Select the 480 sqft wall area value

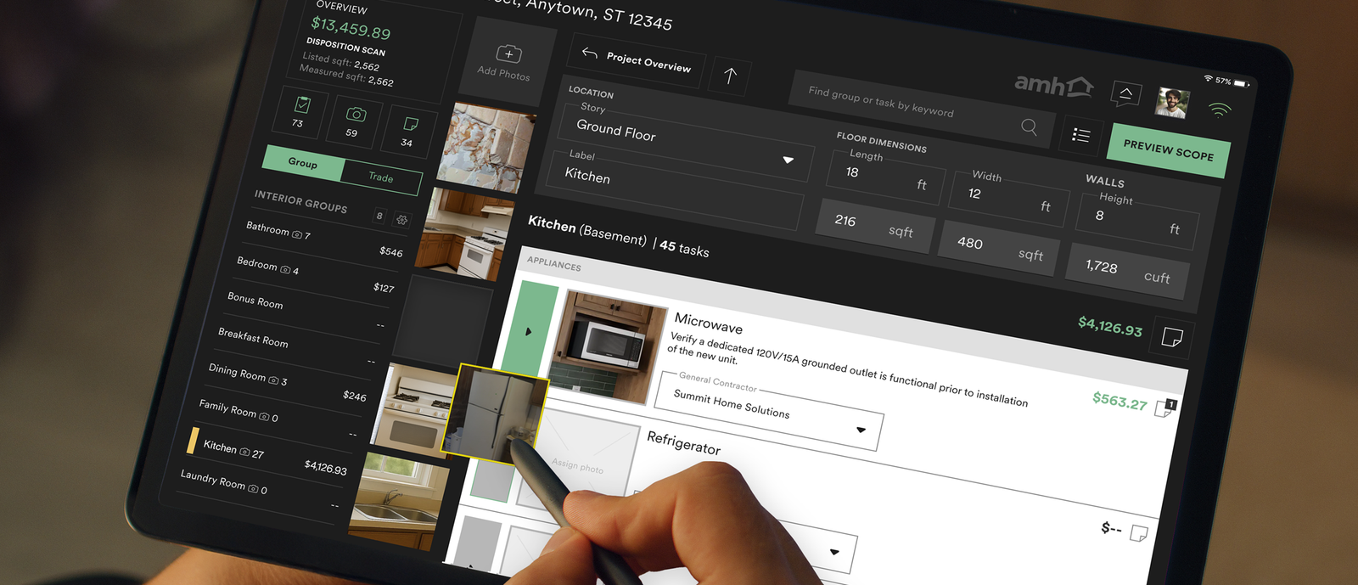[1000, 249]
